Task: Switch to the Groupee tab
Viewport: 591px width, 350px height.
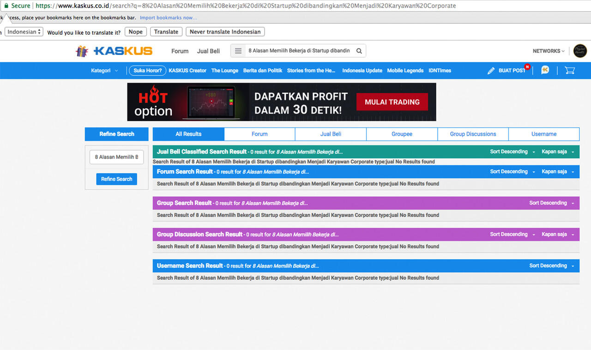Action: (402, 134)
